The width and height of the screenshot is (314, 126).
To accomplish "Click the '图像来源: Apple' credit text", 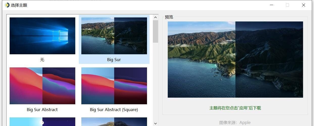I will click(x=235, y=123).
